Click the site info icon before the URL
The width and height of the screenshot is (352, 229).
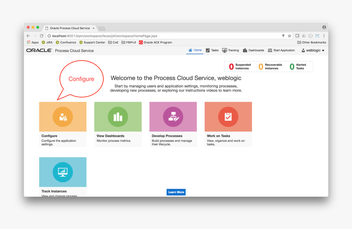click(49, 36)
